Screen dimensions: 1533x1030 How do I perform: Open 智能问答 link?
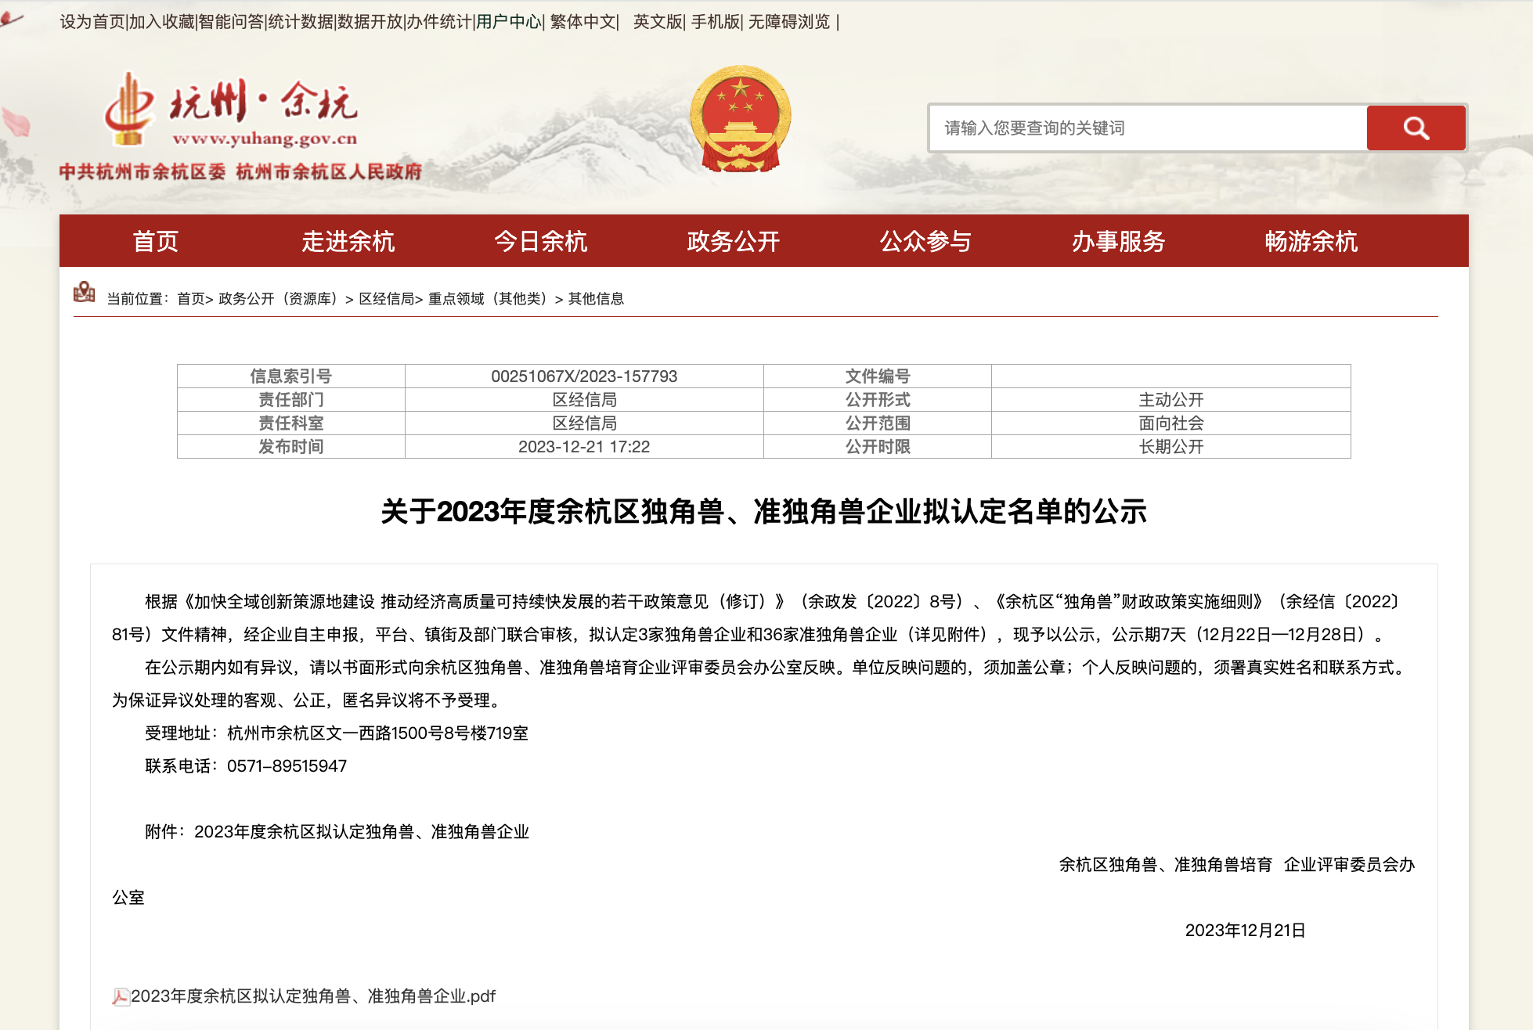tap(231, 22)
